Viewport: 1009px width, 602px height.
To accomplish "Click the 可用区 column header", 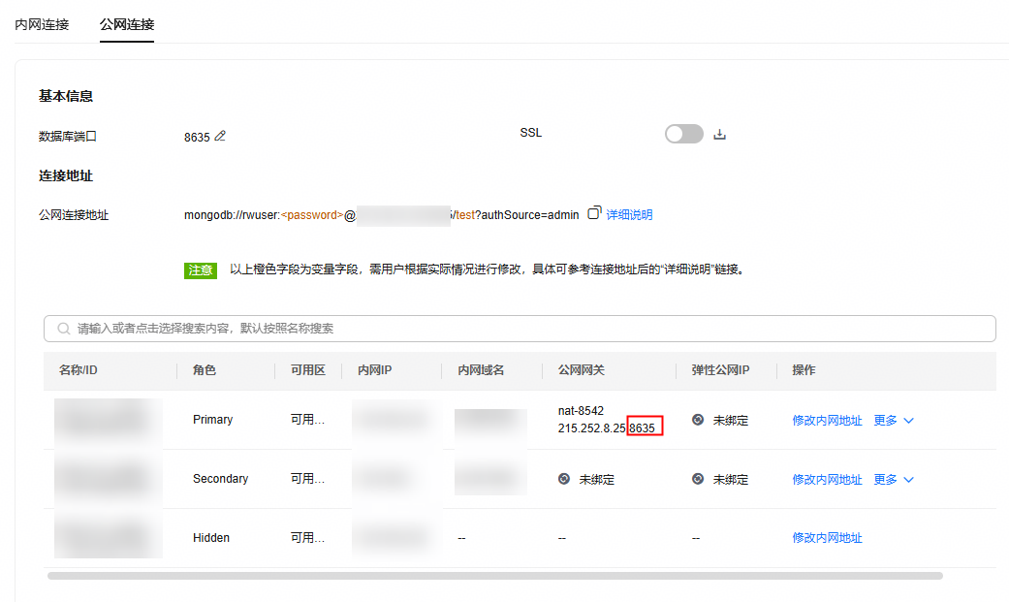I will [x=307, y=370].
